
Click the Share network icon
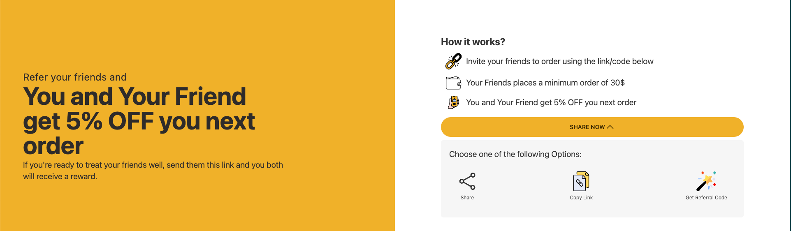[467, 181]
